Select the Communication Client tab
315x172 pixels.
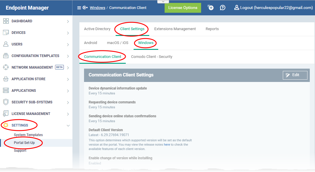pyautogui.click(x=103, y=56)
